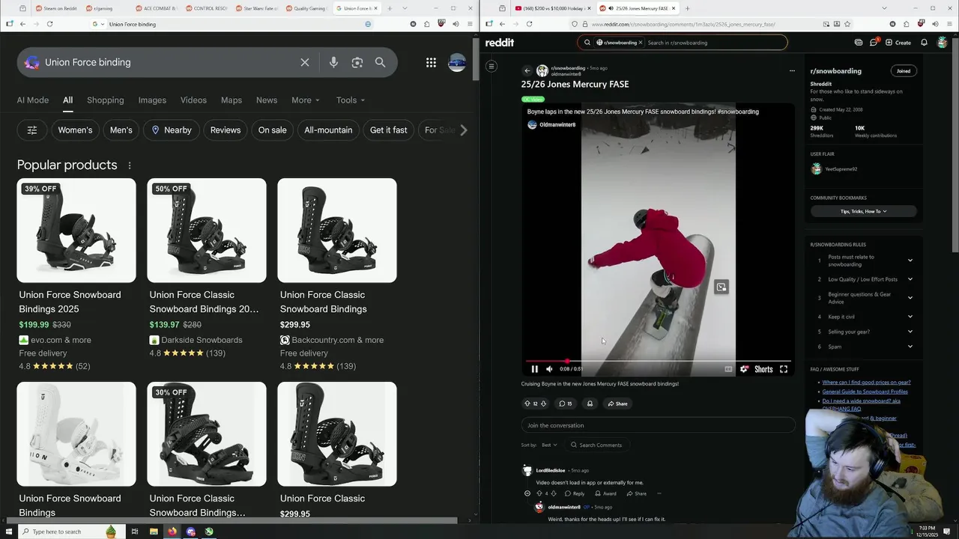Enter fullscreen mode on the video

point(784,369)
